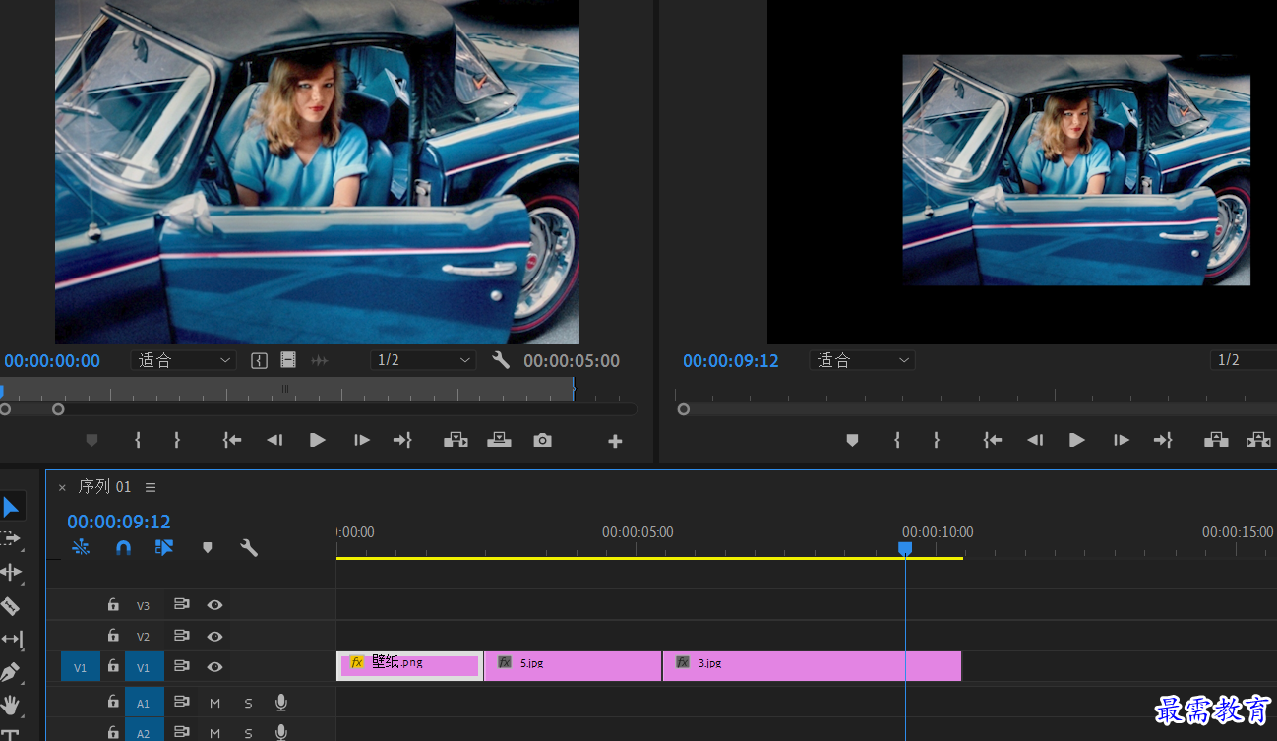Export frame with camera icon

542,440
